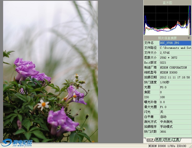This screenshot has width=192, height=148.
Task: Select the file name field DSC_3708.JPG
Action: 175,43
